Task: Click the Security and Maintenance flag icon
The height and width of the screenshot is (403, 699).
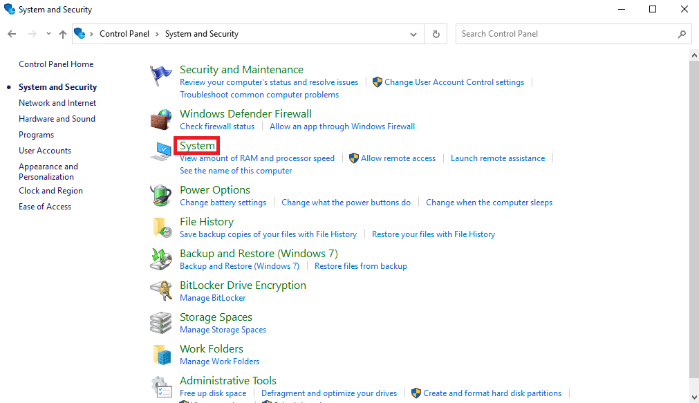Action: [160, 75]
